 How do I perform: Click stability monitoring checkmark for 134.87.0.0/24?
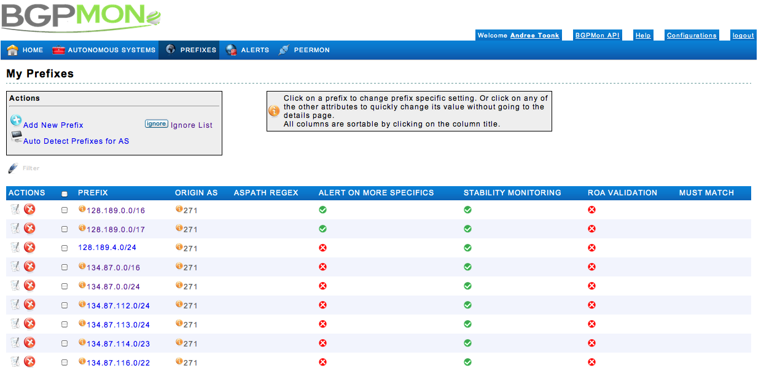[467, 286]
